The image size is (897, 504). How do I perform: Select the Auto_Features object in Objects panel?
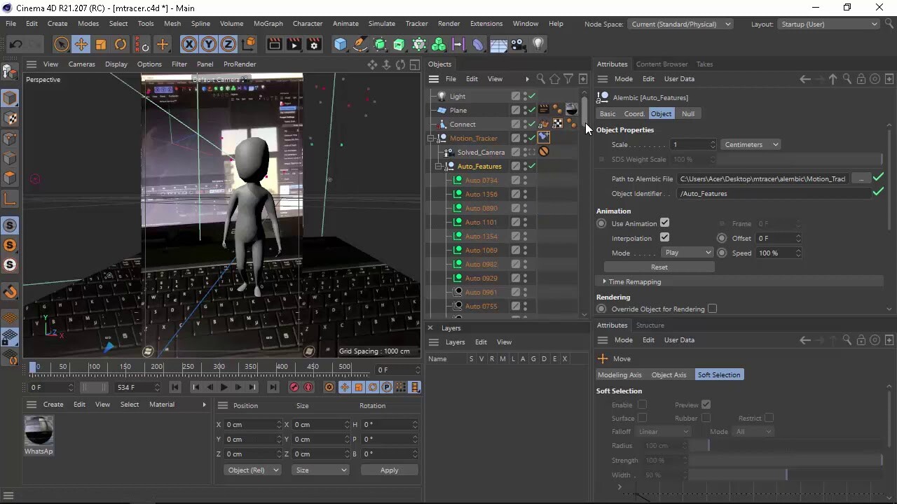pos(479,166)
